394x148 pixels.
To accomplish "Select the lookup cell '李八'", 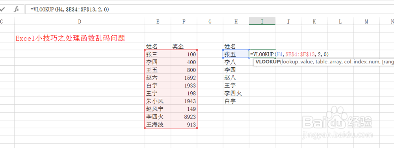I will pyautogui.click(x=236, y=62).
